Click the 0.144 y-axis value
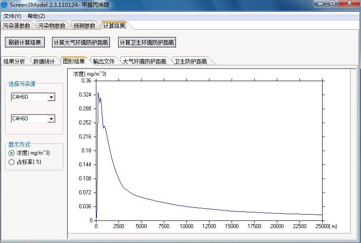 click(85, 165)
